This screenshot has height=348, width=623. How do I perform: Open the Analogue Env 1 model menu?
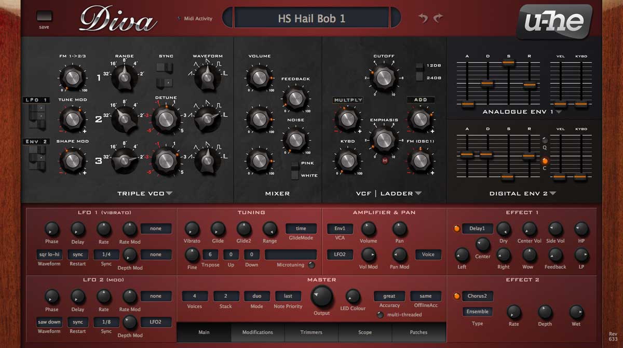(559, 112)
